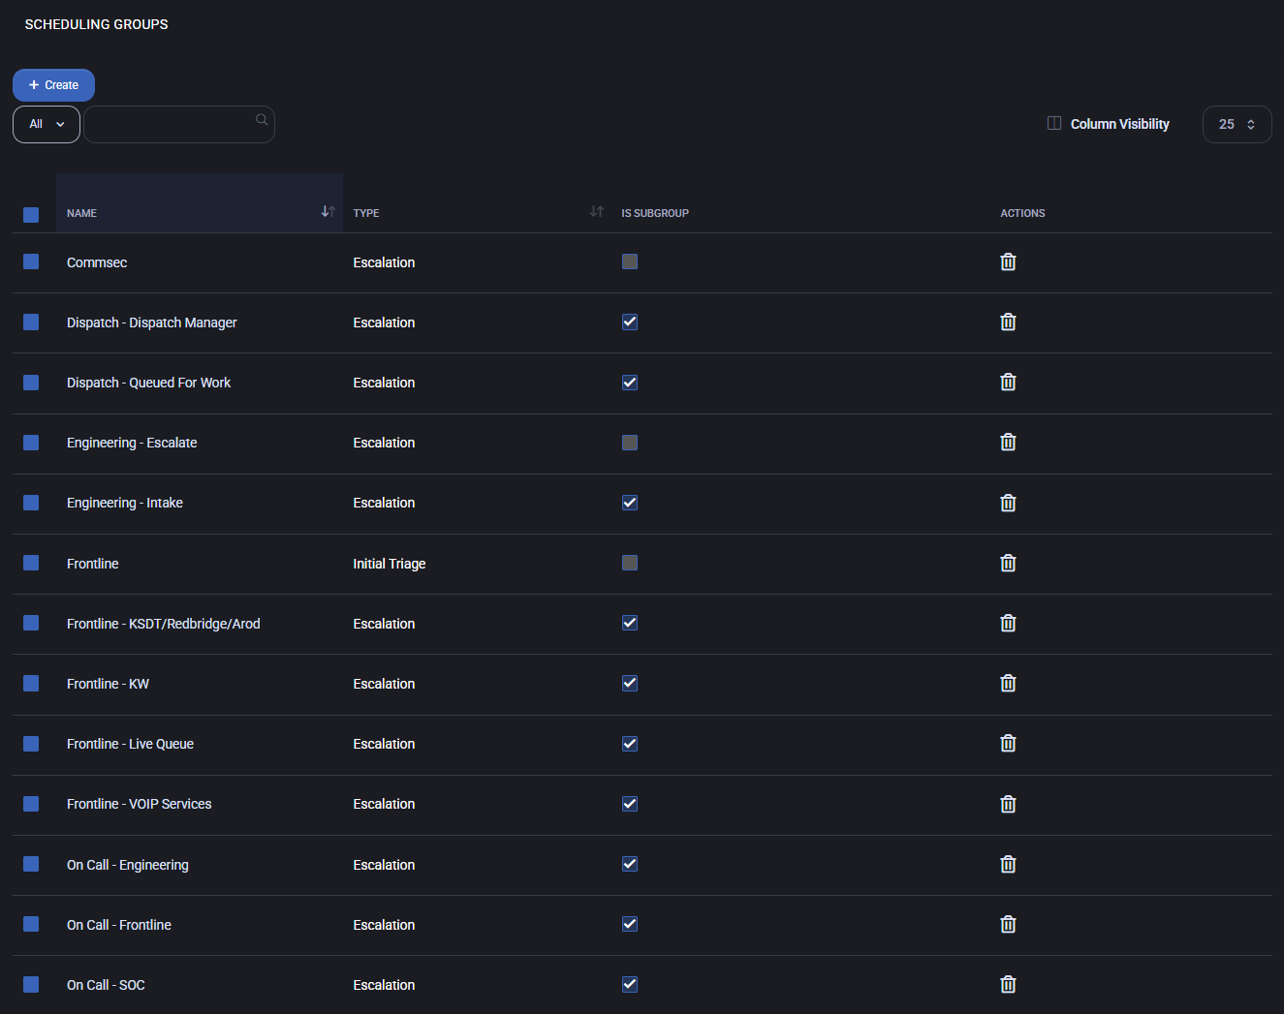
Task: Delete the Frontline - KW group
Action: [1008, 684]
